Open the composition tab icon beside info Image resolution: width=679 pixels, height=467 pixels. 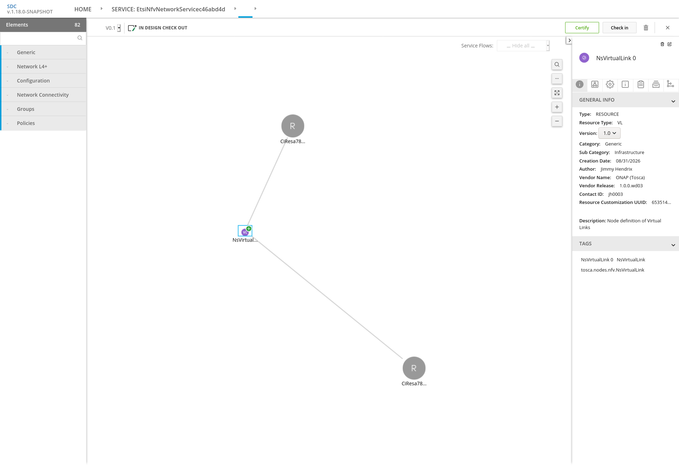pyautogui.click(x=595, y=84)
